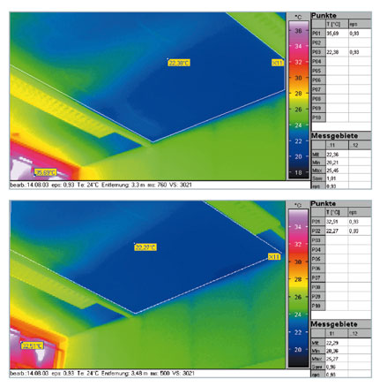
Task: Click the Max value 25,27 cell
Action: tap(332, 359)
